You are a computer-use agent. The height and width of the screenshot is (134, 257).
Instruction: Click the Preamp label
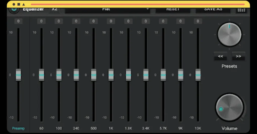click(x=18, y=128)
